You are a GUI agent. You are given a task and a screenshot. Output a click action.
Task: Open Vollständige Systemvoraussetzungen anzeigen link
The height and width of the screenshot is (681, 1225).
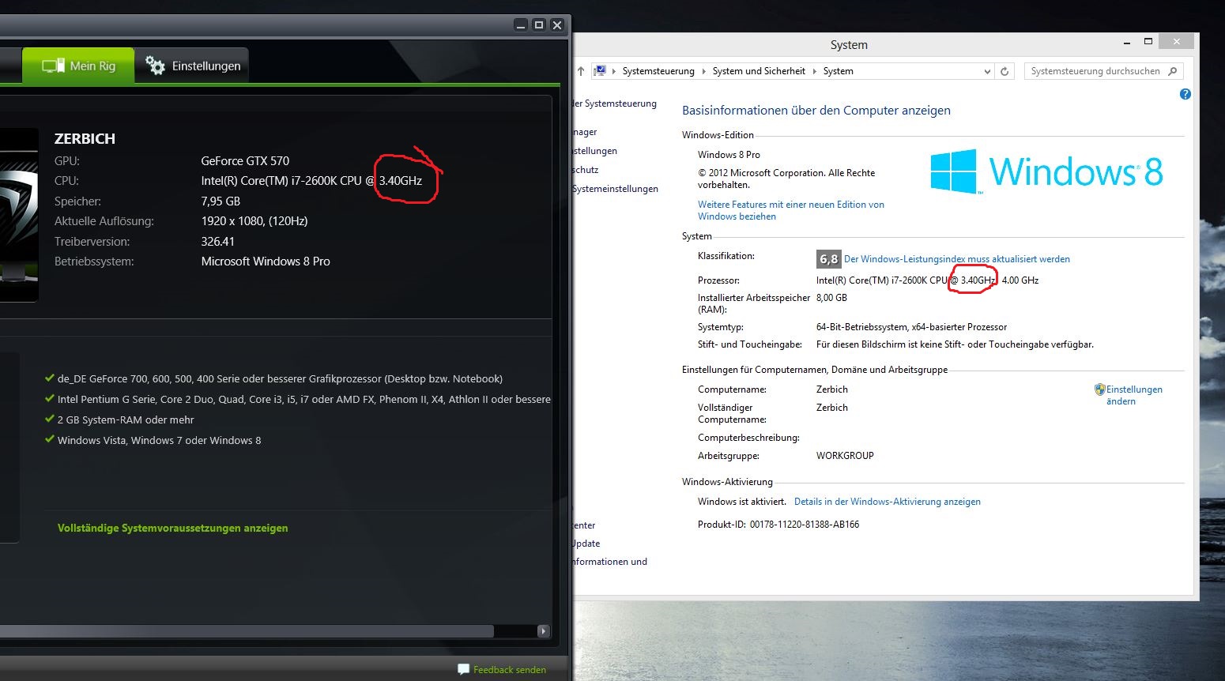tap(172, 528)
